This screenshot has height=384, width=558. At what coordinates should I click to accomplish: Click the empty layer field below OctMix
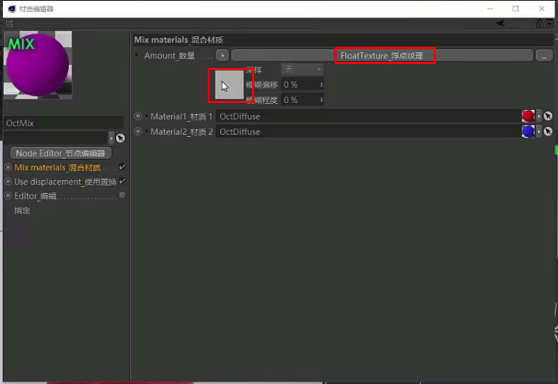(x=55, y=138)
